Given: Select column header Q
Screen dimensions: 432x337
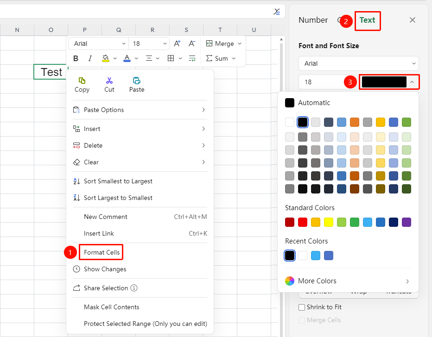Looking at the screenshot, I should (x=119, y=30).
